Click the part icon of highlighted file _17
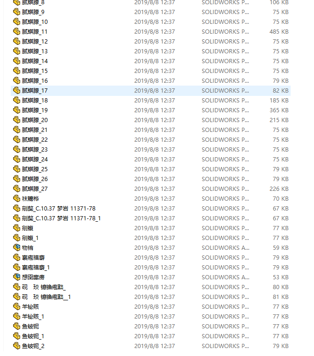Viewport: 314px width, 356px height. click(x=16, y=90)
